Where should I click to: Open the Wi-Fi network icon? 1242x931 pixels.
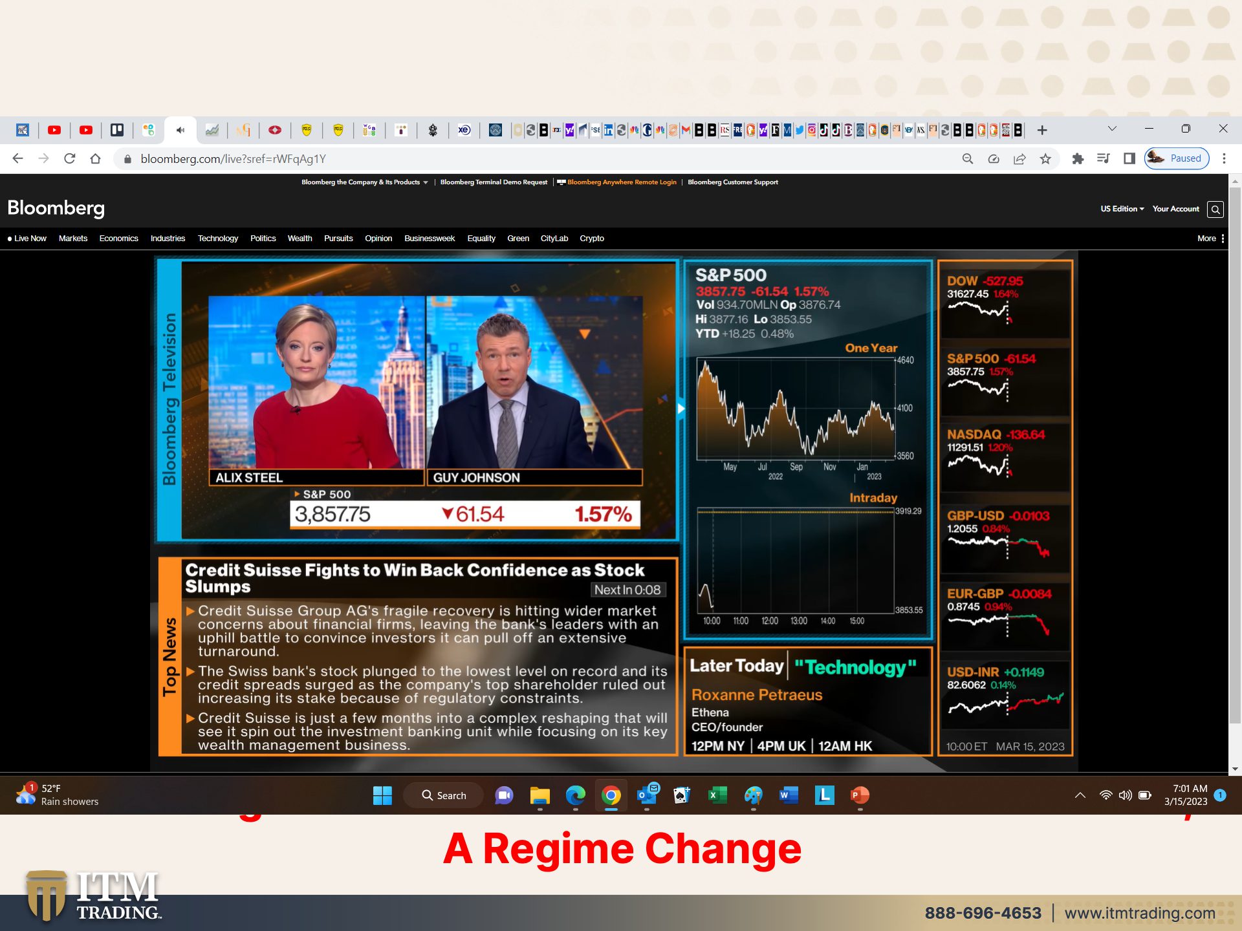[1106, 795]
